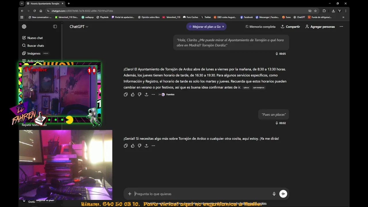The height and width of the screenshot is (207, 368).
Task: Open the tab search dropdown arrow
Action: click(22, 3)
